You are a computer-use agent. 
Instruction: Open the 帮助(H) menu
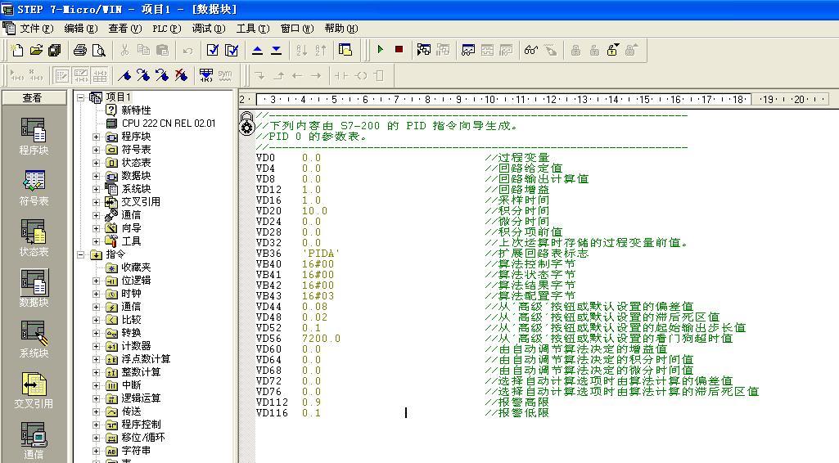pos(341,29)
